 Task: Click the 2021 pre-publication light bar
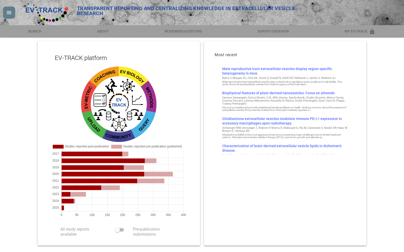click(151, 181)
